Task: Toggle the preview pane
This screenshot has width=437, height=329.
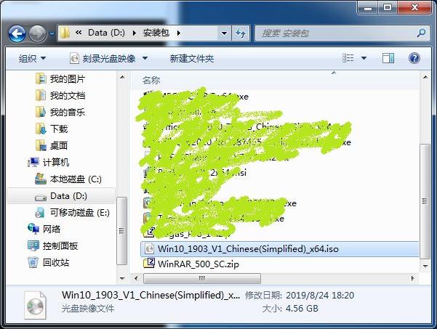Action: click(388, 58)
